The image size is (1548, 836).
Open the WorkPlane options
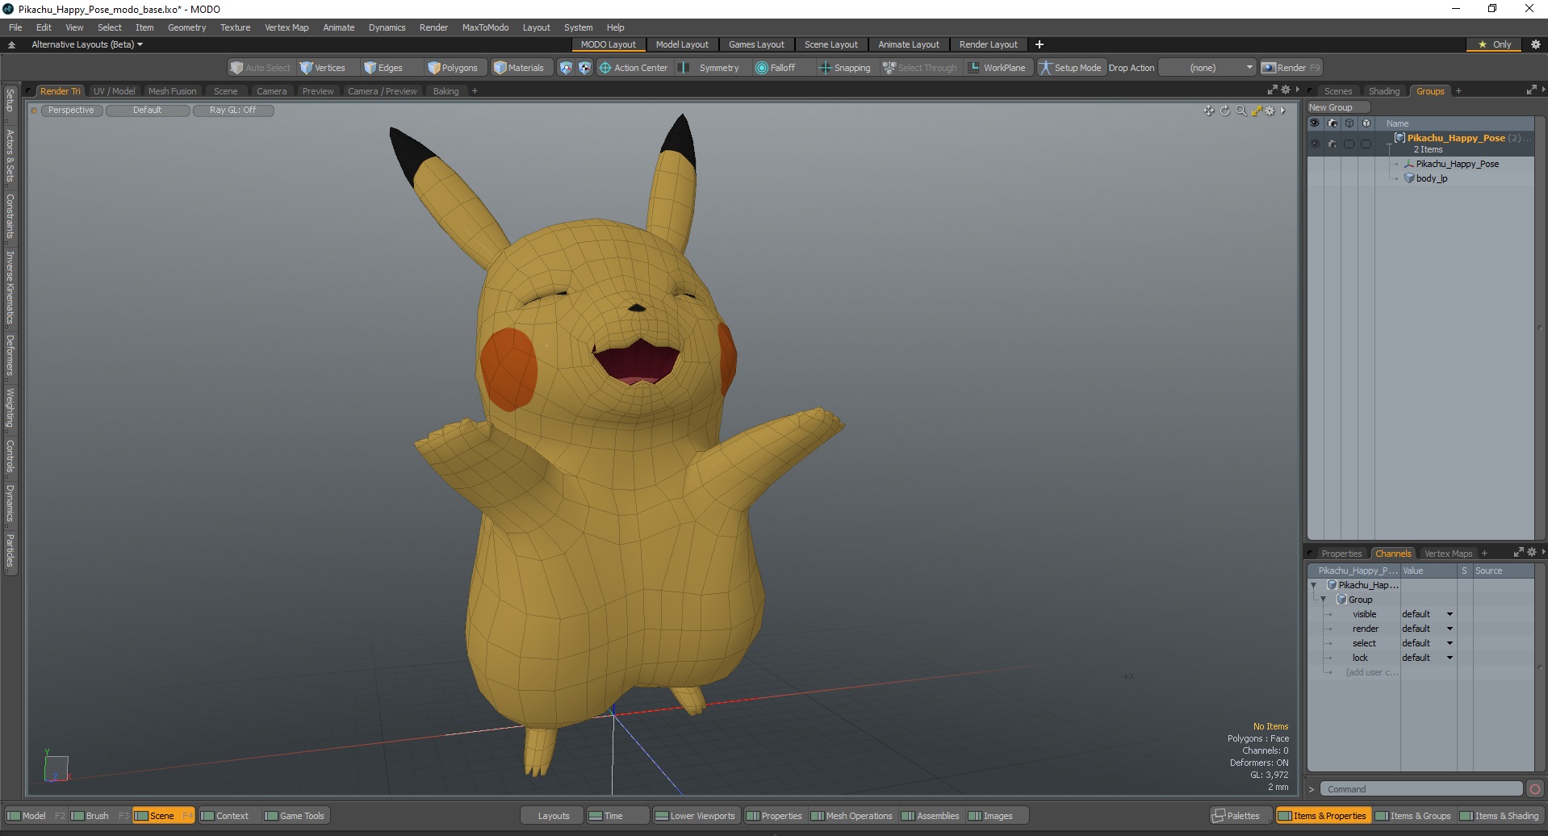[997, 68]
